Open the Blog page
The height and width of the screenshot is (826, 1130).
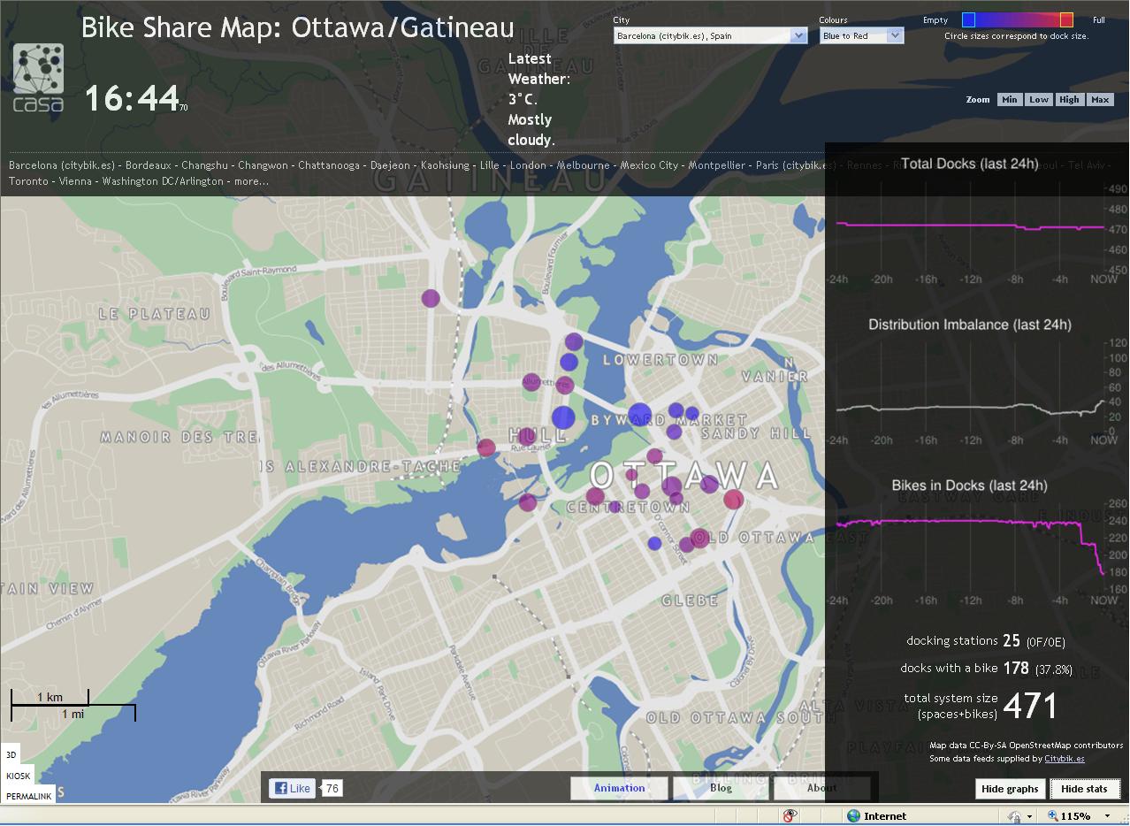(720, 787)
